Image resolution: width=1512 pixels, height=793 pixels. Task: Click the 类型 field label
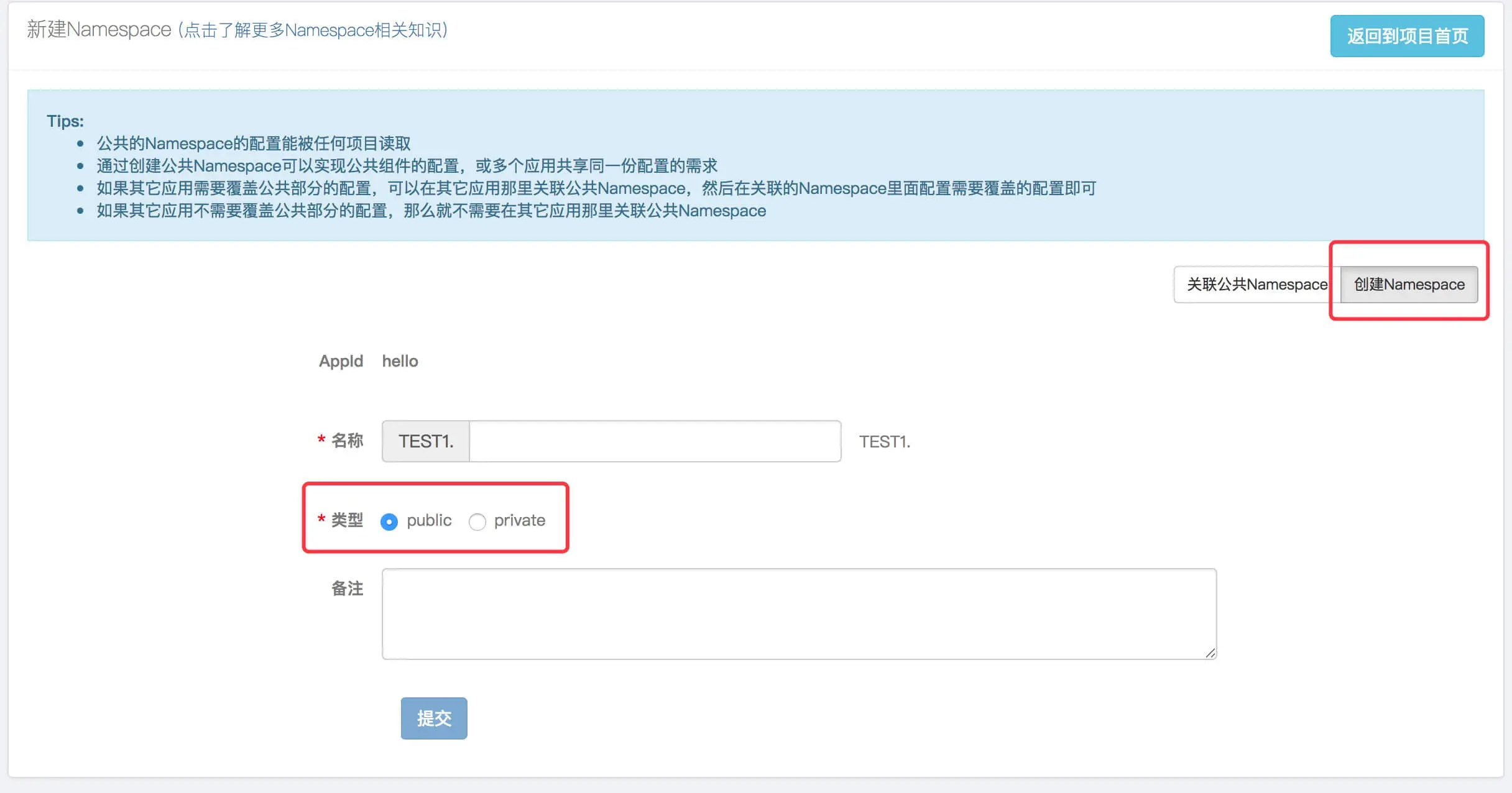pyautogui.click(x=347, y=520)
